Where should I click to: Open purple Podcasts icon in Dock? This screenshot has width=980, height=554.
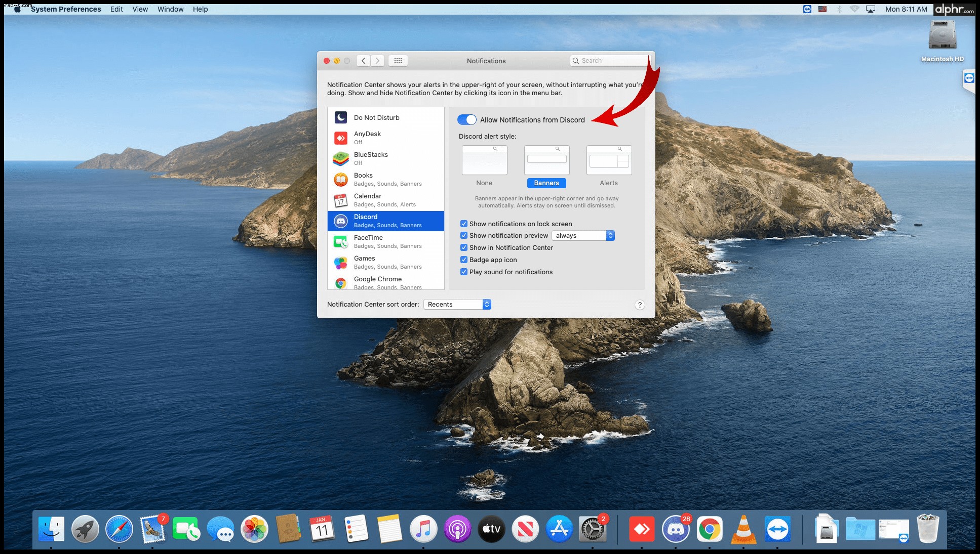[457, 529]
